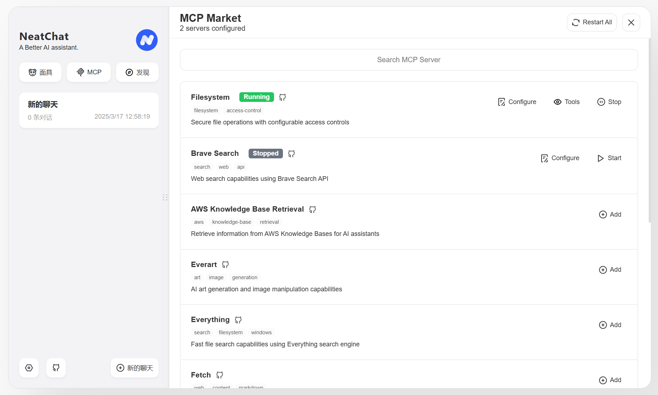Click the search tag on Brave Search
The image size is (658, 395).
[202, 167]
